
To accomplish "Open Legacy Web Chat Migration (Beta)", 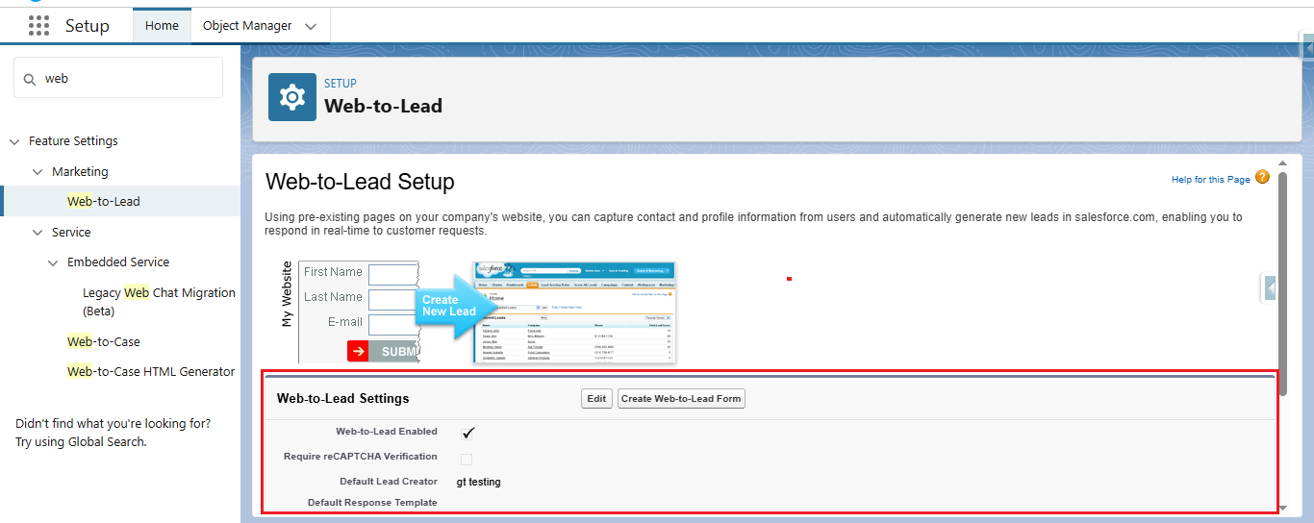I will 159,302.
